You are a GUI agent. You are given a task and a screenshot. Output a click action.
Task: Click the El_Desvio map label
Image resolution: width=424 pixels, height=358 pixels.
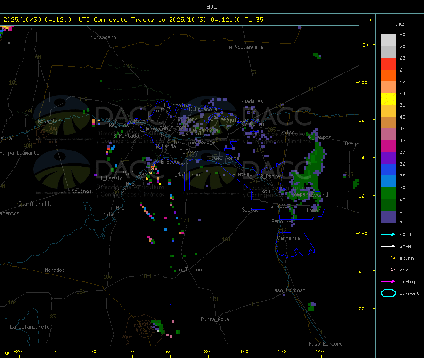tap(110, 178)
